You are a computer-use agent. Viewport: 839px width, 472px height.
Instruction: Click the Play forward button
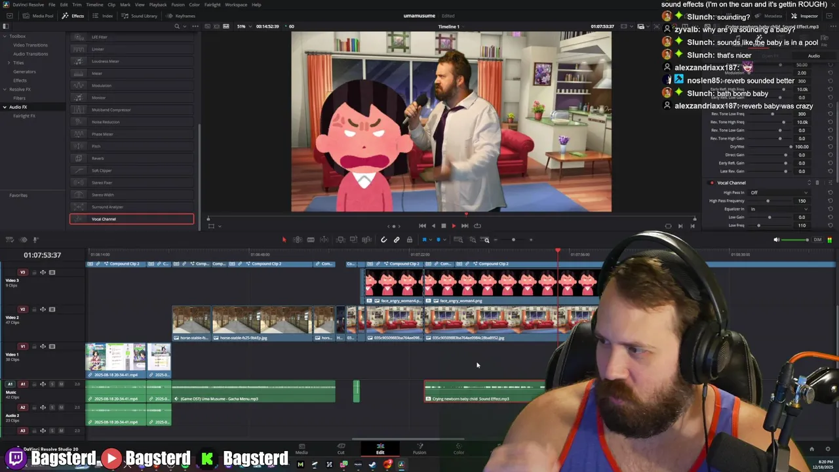coord(454,226)
